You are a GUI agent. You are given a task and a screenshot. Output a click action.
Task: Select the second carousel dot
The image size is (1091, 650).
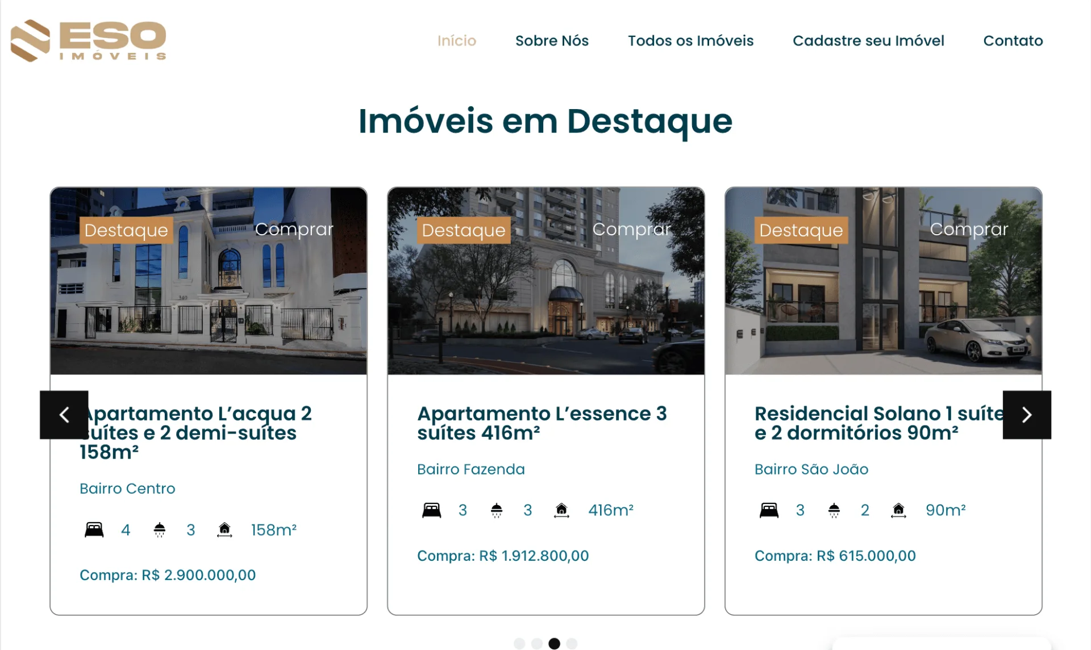click(x=537, y=643)
